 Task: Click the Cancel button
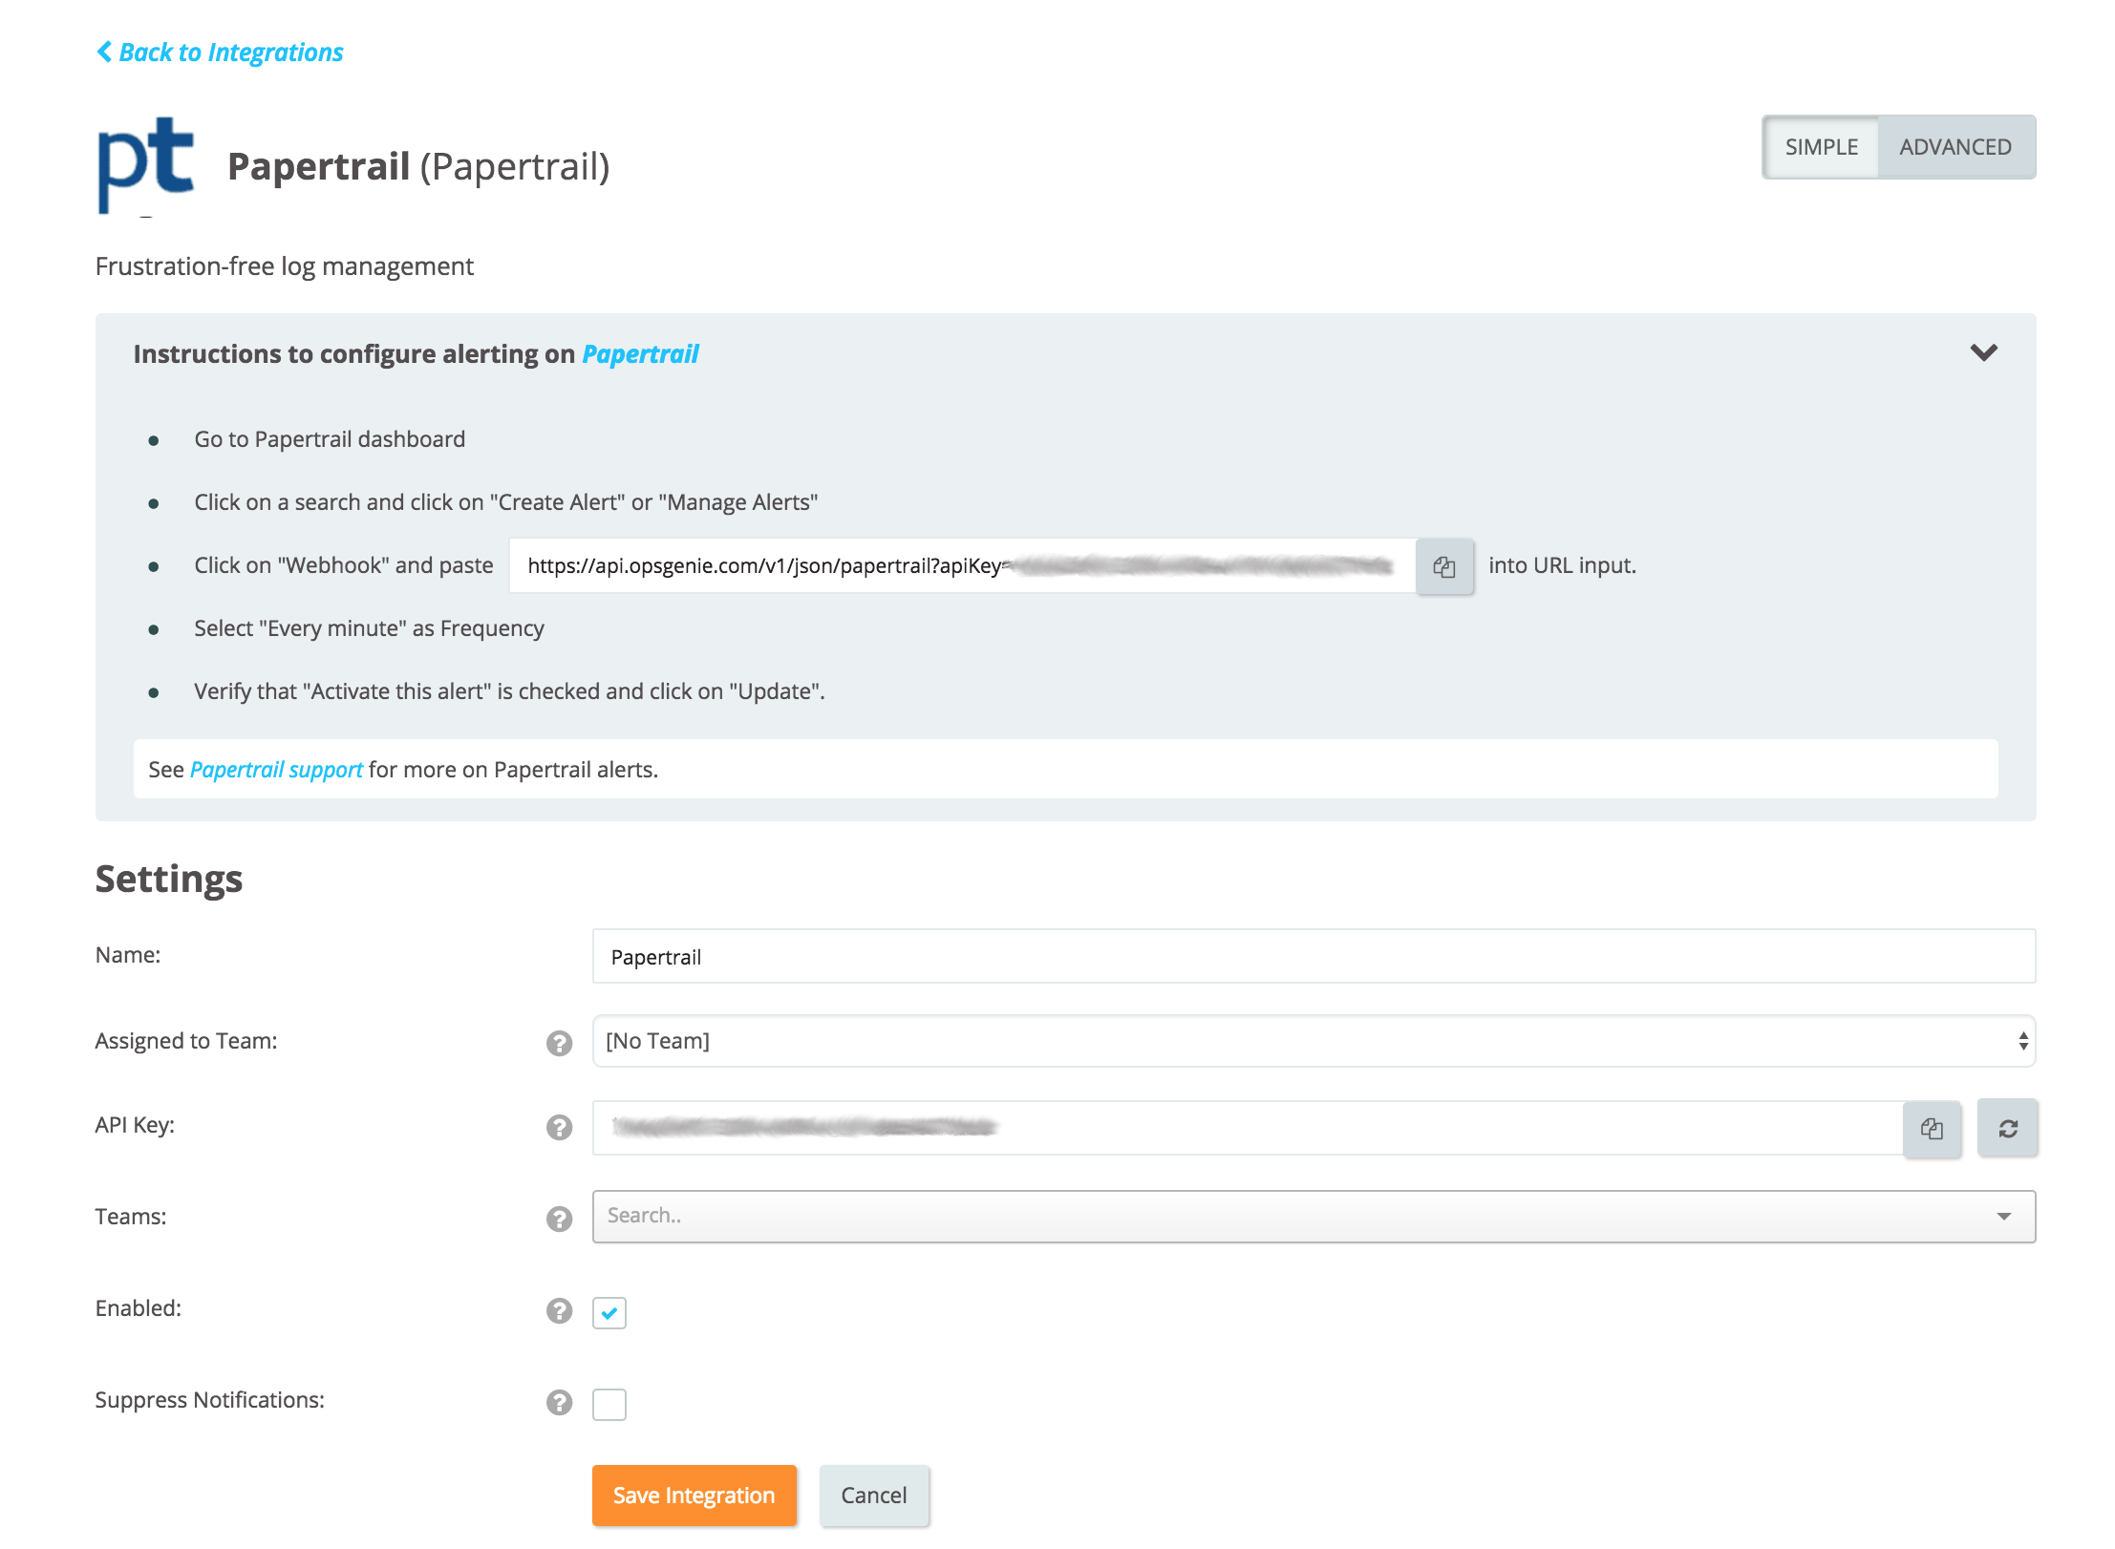click(x=873, y=1495)
